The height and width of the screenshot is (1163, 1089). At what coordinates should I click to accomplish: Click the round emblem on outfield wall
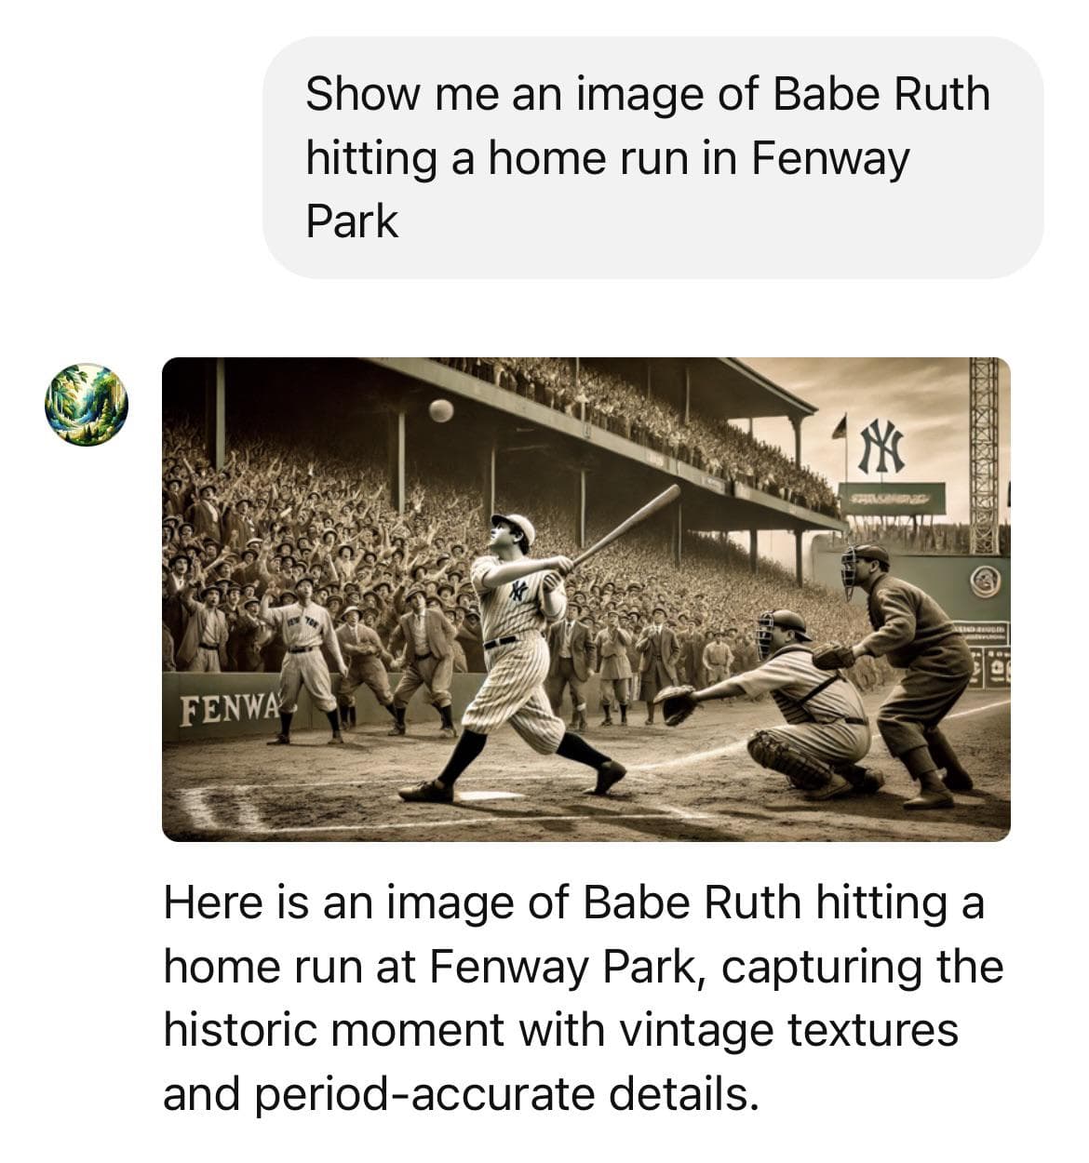[x=986, y=581]
